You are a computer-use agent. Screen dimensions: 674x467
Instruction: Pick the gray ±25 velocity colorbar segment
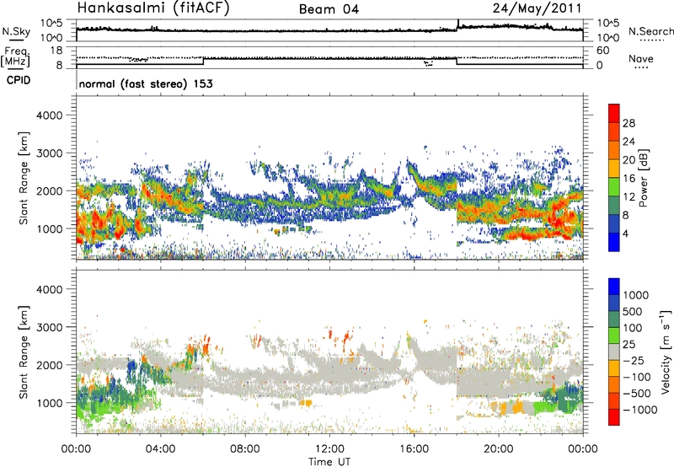click(614, 352)
